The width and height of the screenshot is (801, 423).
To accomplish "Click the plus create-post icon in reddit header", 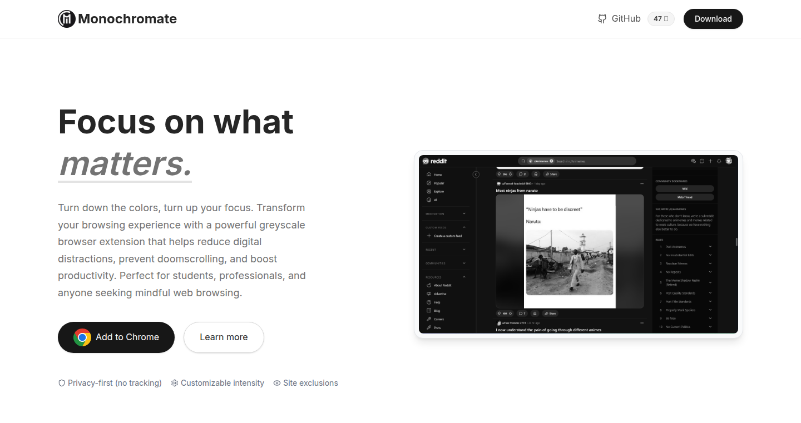I will 710,161.
